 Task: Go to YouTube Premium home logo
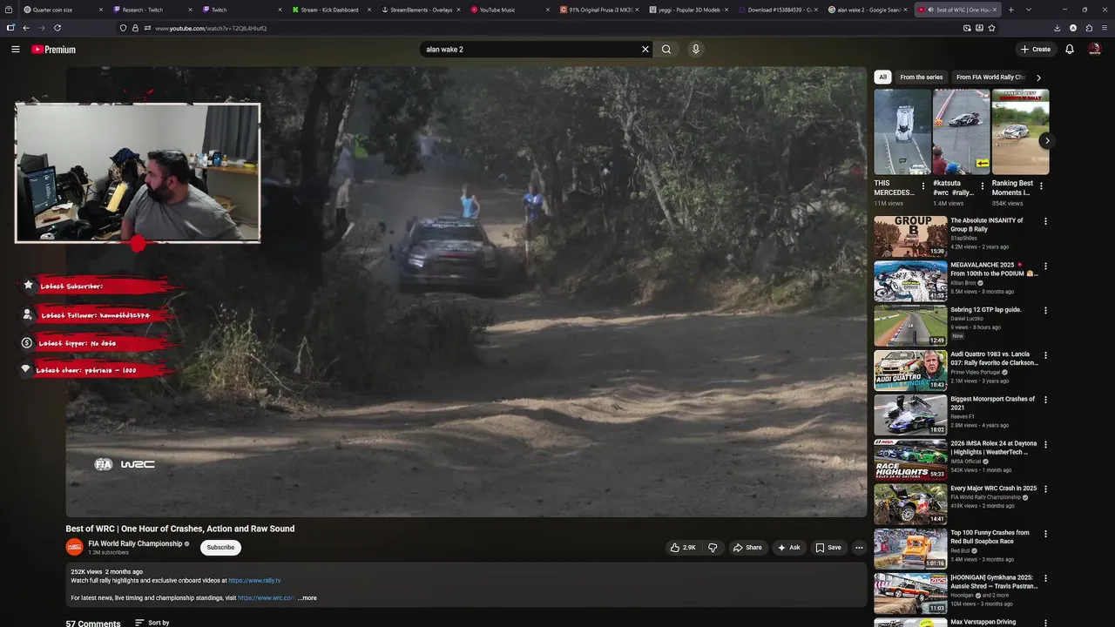point(54,50)
